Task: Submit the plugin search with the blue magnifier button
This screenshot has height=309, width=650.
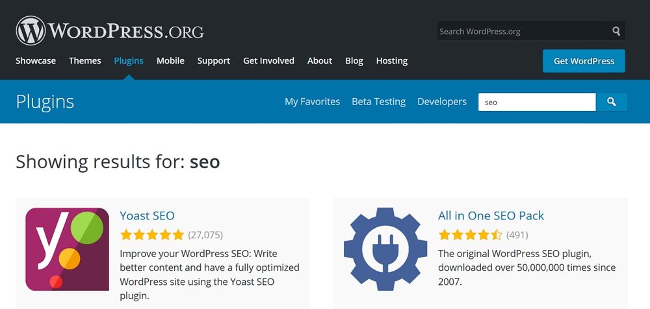Action: pos(612,102)
